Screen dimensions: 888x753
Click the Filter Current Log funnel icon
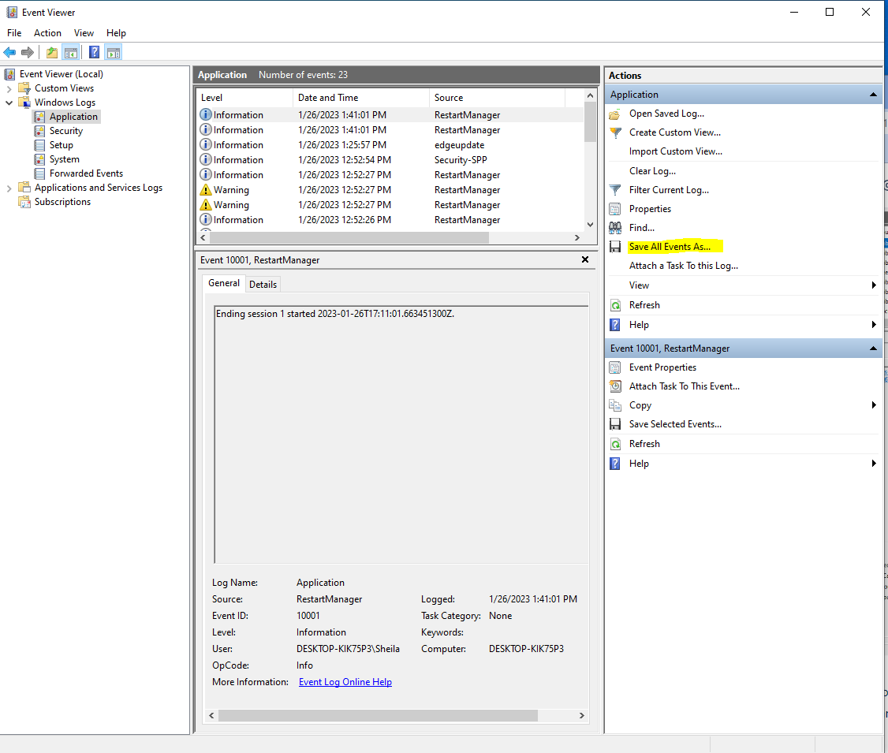click(x=615, y=190)
